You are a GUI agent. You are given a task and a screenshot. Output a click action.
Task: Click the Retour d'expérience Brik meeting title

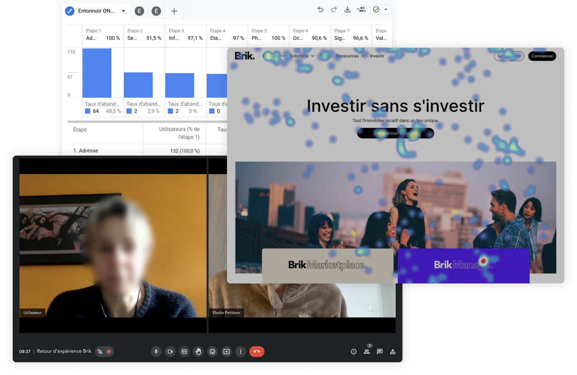(x=64, y=351)
